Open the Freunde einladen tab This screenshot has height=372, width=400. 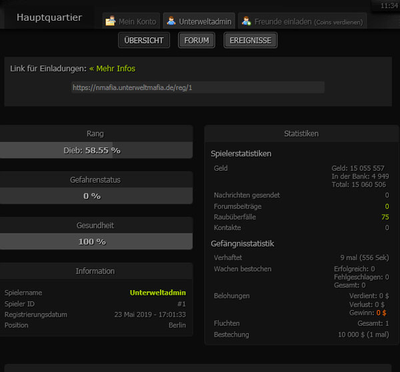coord(308,21)
